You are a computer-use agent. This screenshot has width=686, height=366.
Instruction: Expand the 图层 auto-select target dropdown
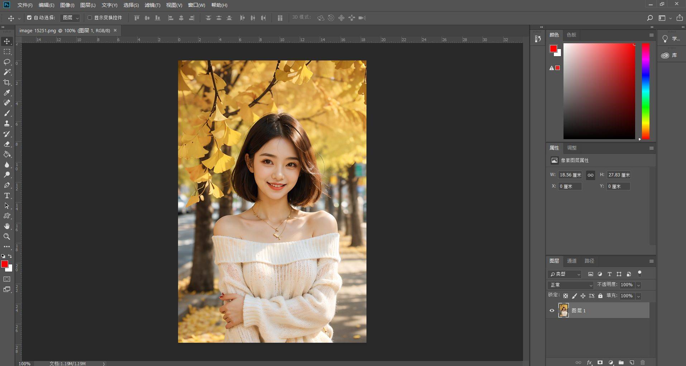(x=70, y=18)
